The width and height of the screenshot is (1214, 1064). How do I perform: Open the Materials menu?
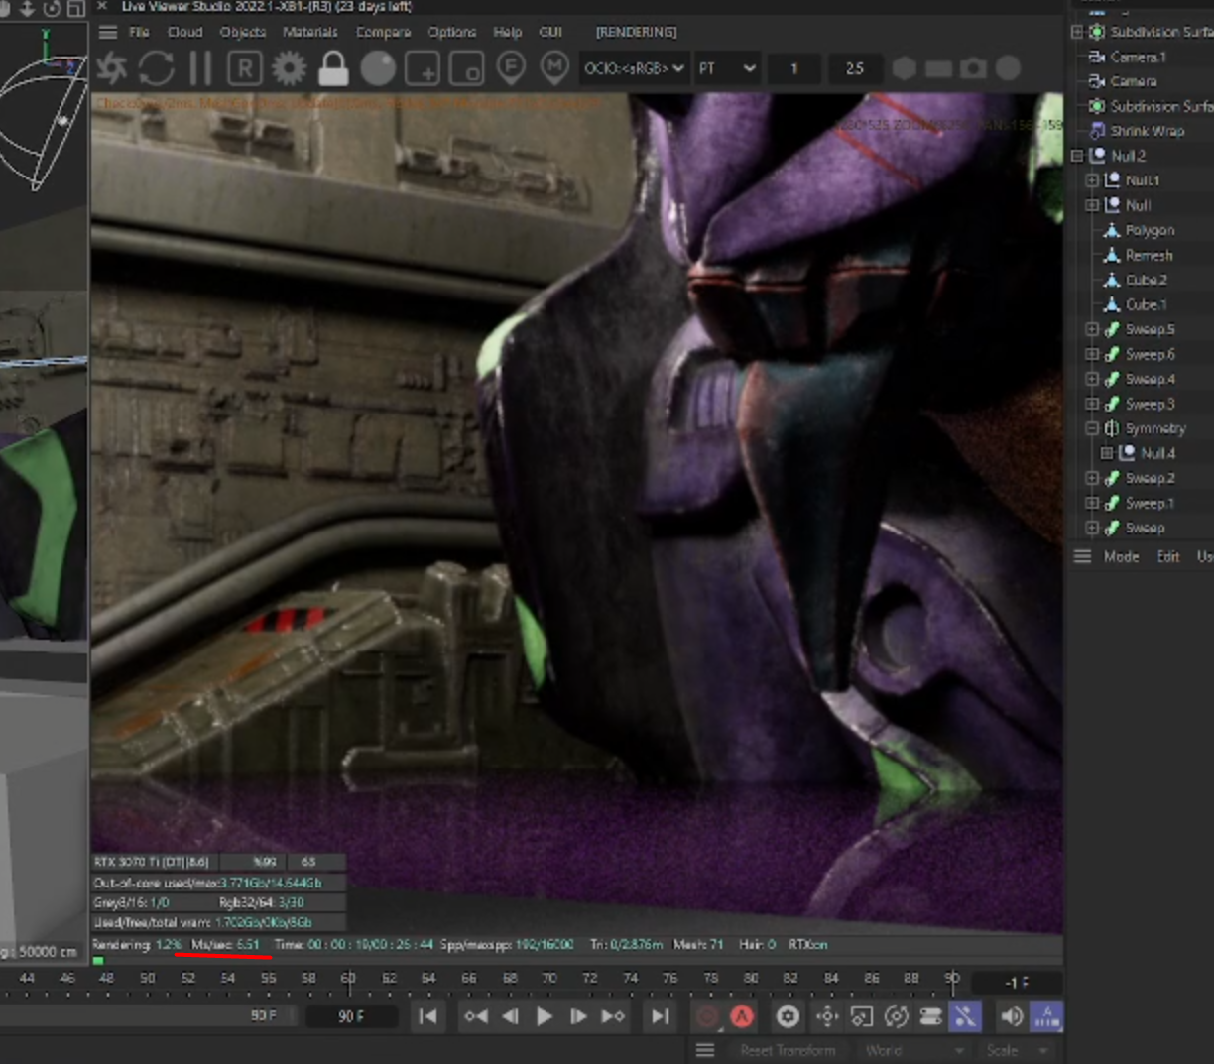click(309, 32)
